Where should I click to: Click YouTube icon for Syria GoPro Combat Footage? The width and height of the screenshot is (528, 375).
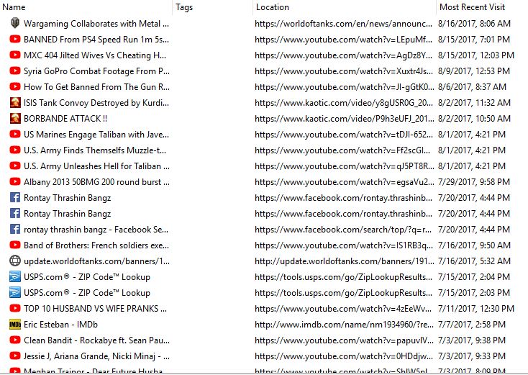tap(15, 71)
